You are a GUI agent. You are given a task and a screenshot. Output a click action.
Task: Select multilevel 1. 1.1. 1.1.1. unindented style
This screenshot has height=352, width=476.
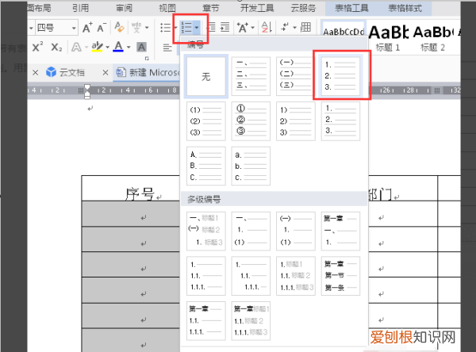pyautogui.click(x=205, y=276)
